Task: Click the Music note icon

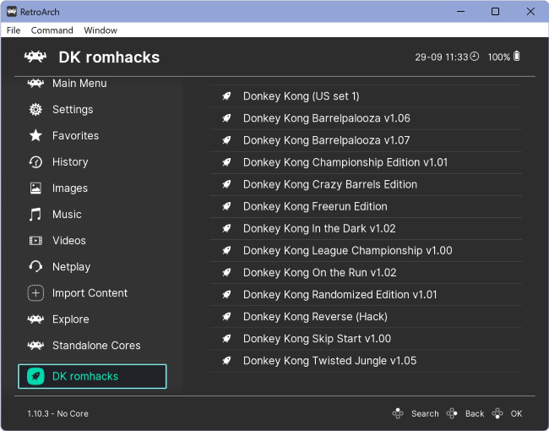Action: (35, 215)
